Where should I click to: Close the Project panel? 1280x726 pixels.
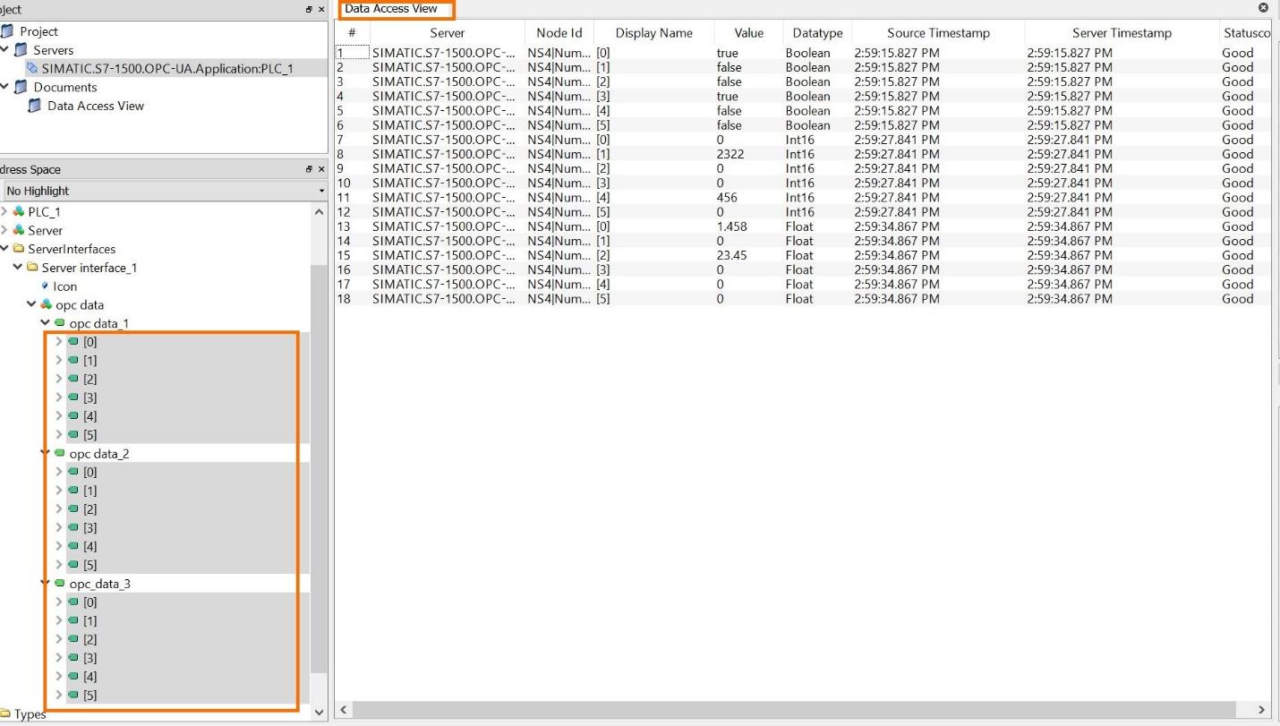pos(321,10)
